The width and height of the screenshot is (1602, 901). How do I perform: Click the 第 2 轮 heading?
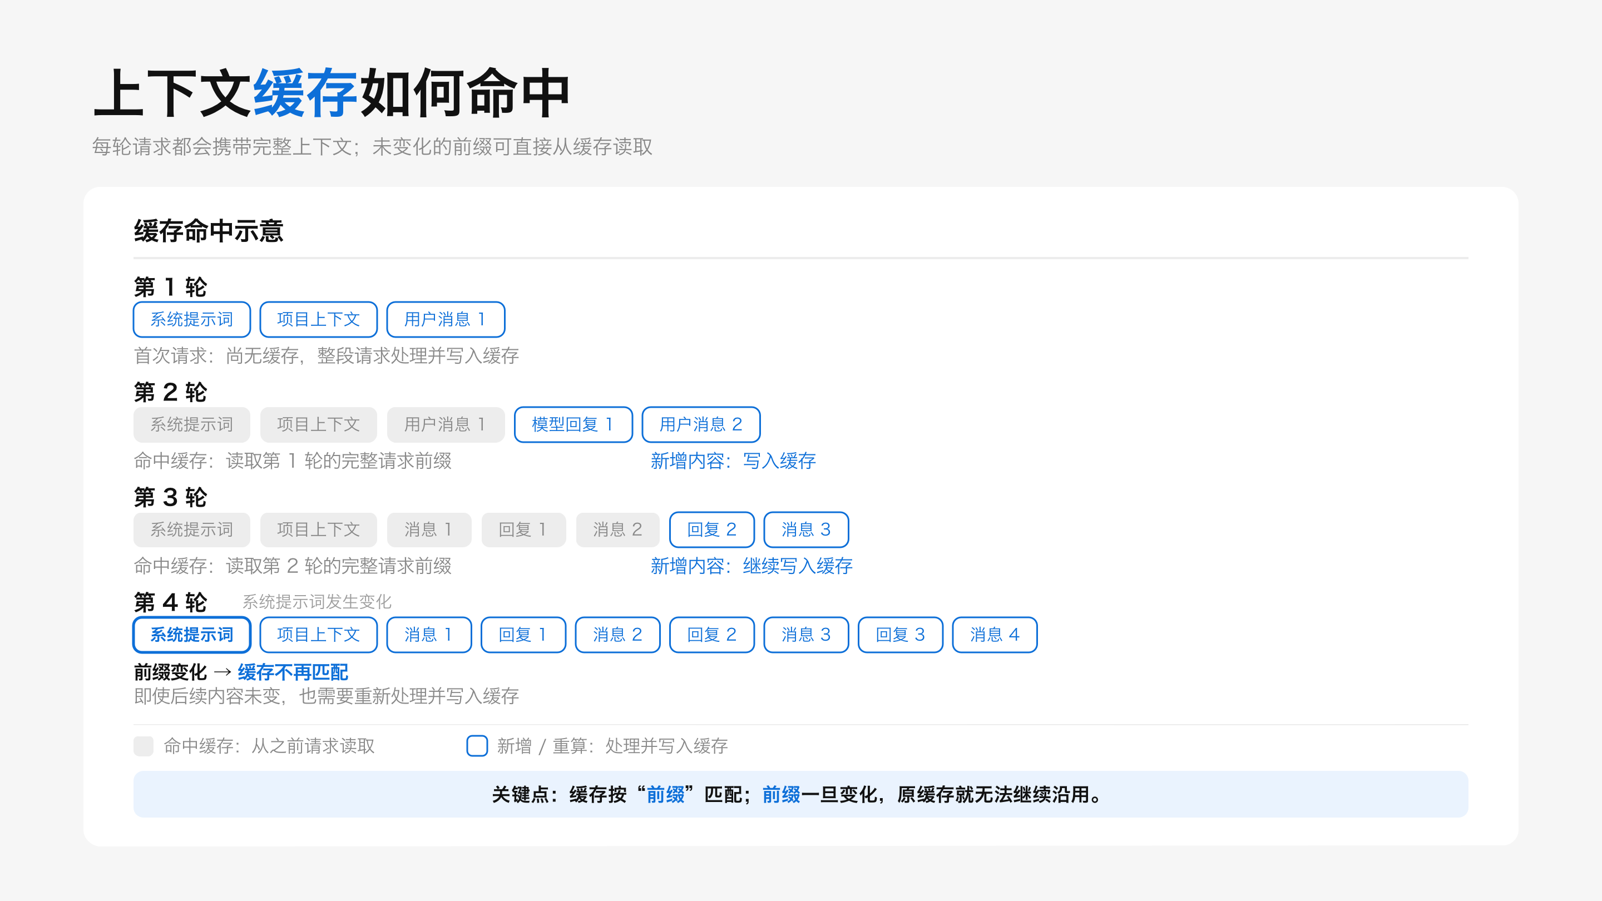coord(170,392)
